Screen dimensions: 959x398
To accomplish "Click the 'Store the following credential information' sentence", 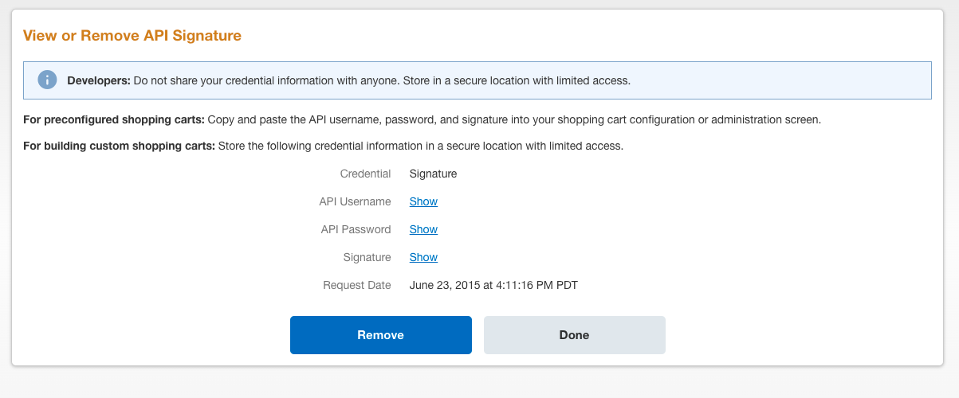I will [x=420, y=146].
